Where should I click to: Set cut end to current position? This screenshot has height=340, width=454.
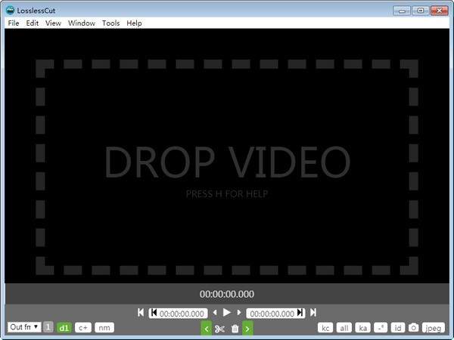point(300,313)
